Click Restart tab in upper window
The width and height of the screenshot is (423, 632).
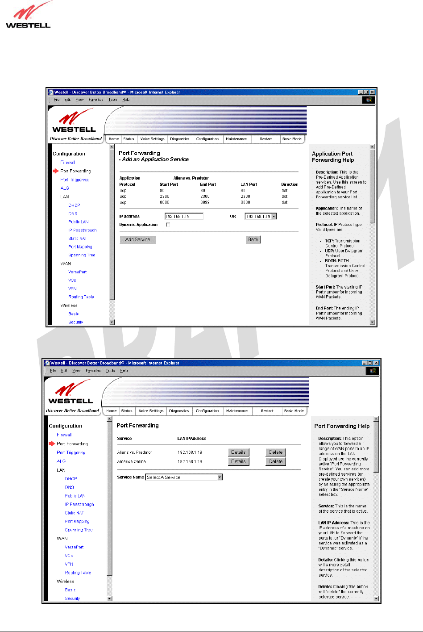tap(265, 139)
